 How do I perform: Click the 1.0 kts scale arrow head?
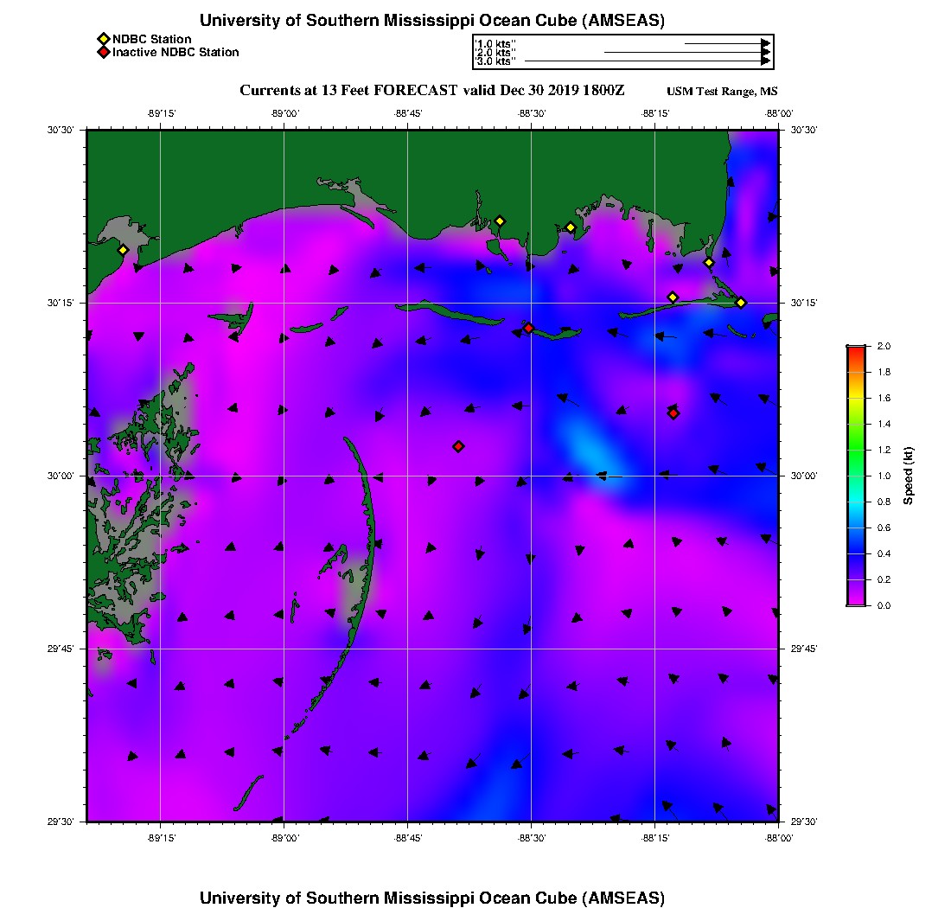pyautogui.click(x=766, y=44)
